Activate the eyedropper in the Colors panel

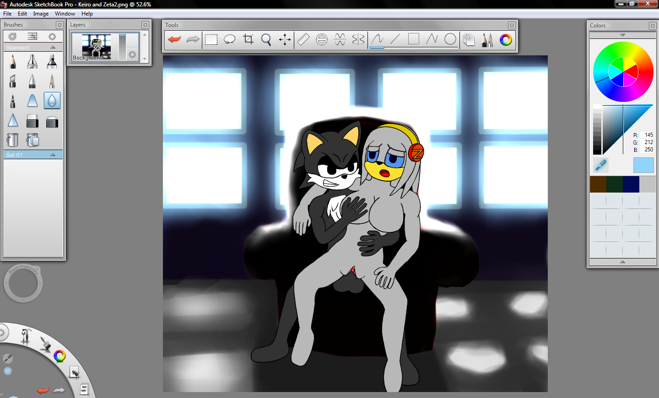[x=600, y=165]
